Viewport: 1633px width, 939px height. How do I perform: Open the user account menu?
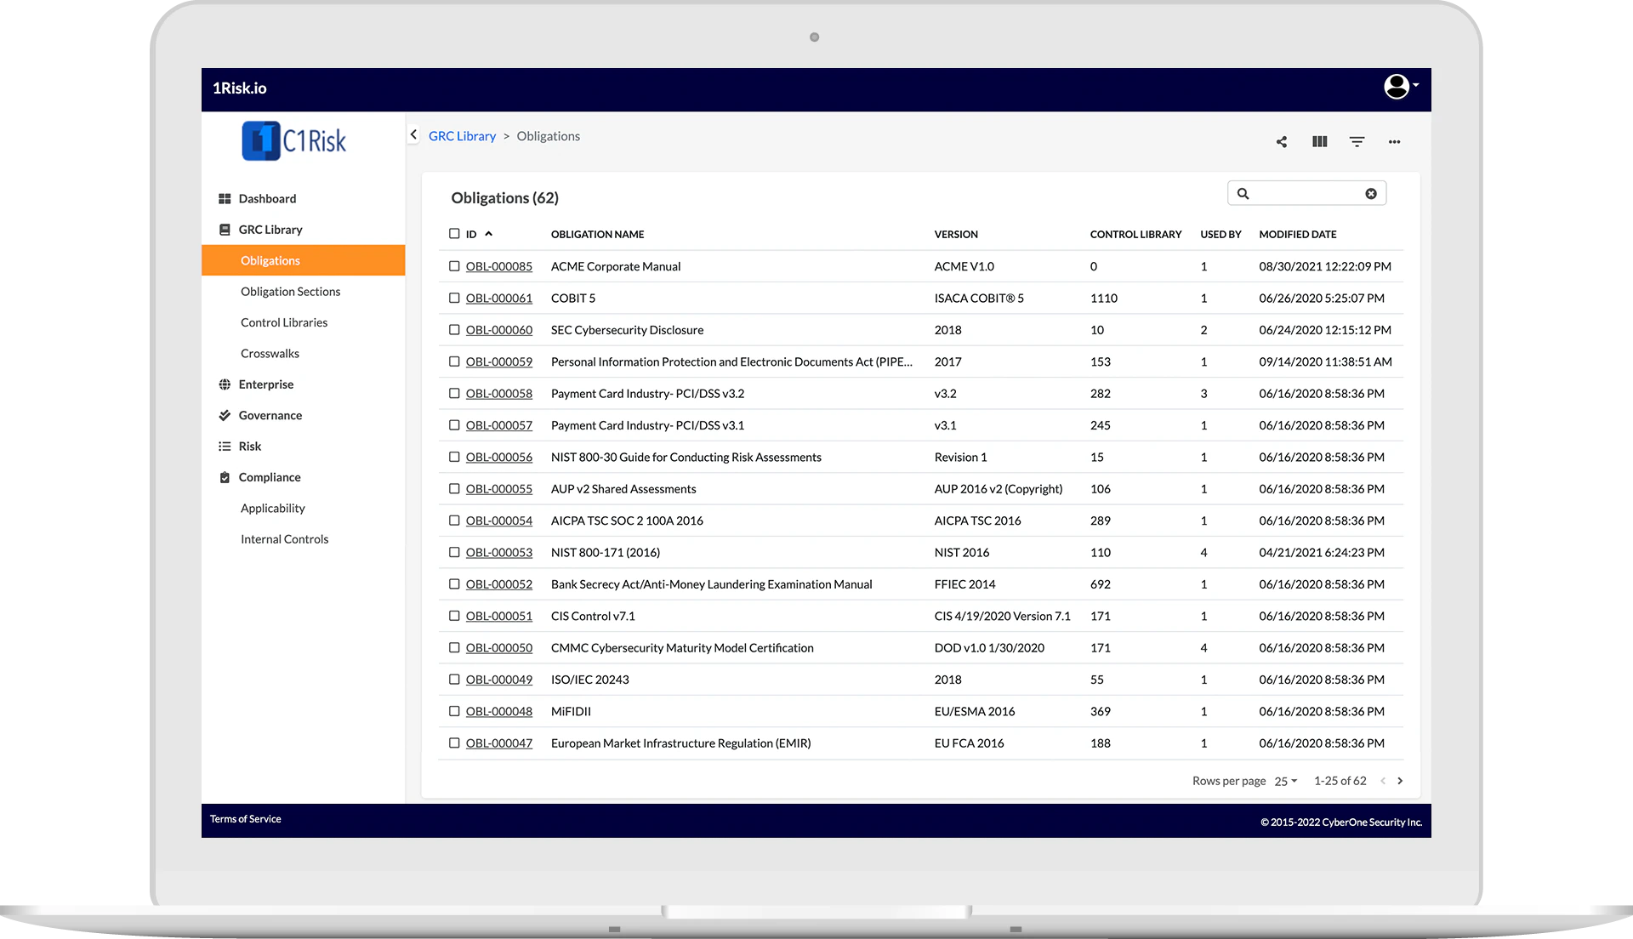click(x=1397, y=88)
